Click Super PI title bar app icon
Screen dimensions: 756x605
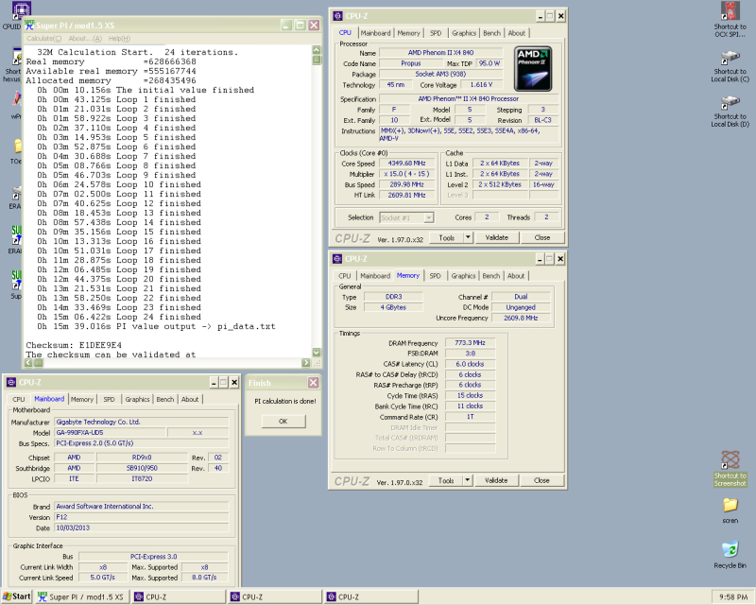[29, 26]
